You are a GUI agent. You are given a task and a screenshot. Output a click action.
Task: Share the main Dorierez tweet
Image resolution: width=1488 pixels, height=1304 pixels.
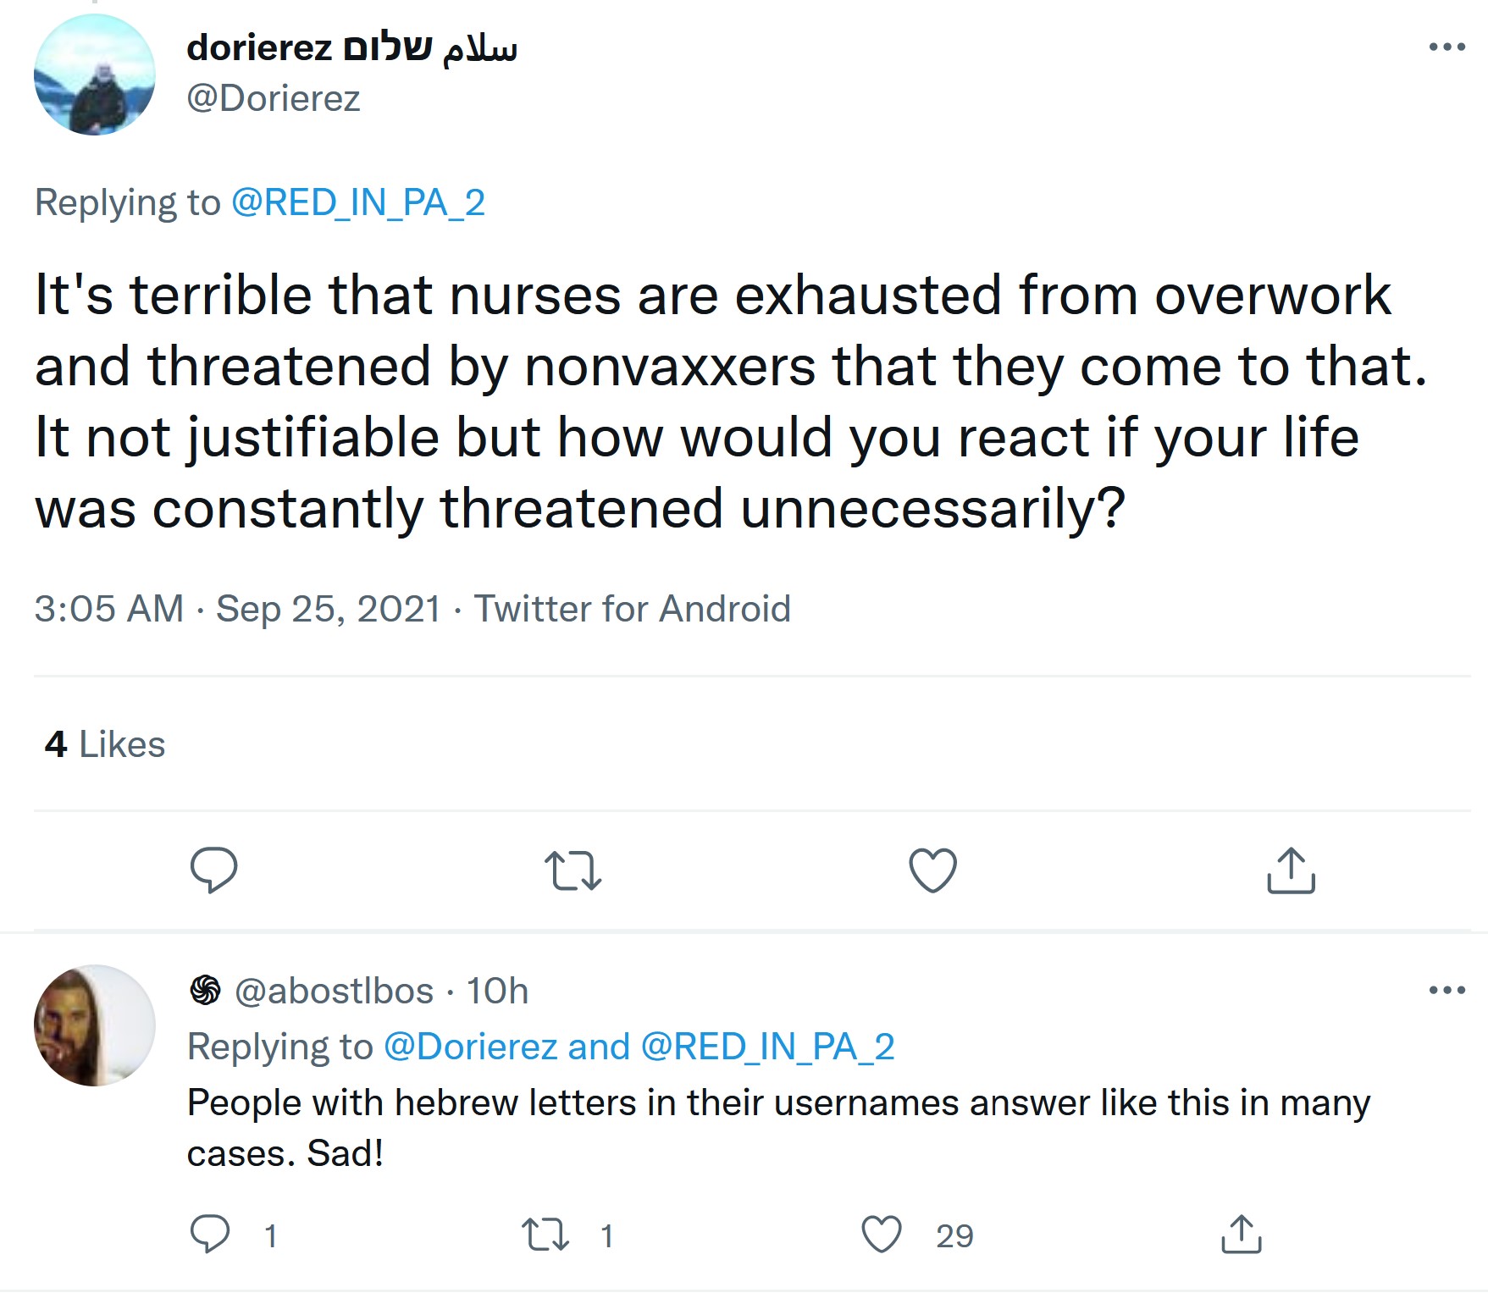(1291, 870)
